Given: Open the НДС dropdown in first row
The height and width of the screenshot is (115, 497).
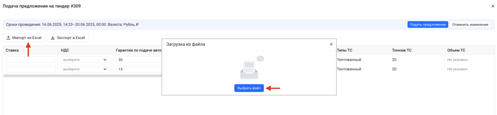Looking at the screenshot, I should click(x=86, y=60).
